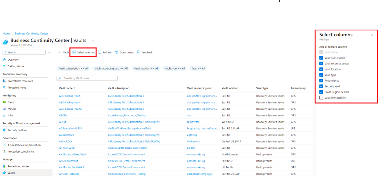The height and width of the screenshot is (178, 378).
Task: Click Vault location column header
Action: coord(230,88)
